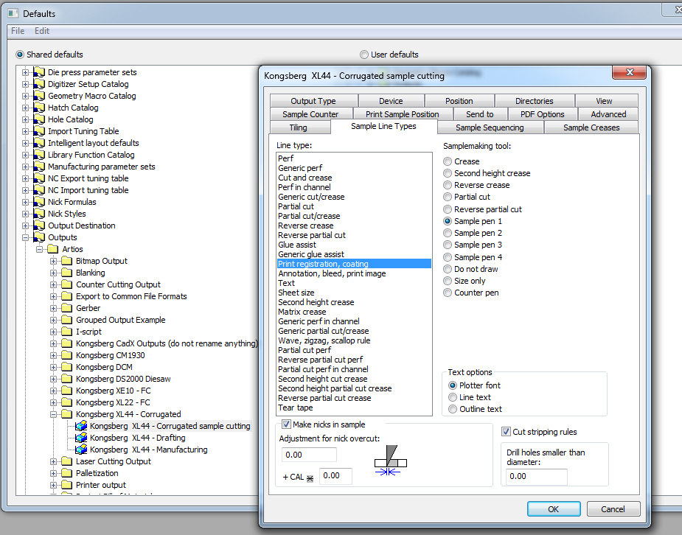
Task: Collapse the Kongsberg XL44 - Corrugated node
Action: click(52, 414)
